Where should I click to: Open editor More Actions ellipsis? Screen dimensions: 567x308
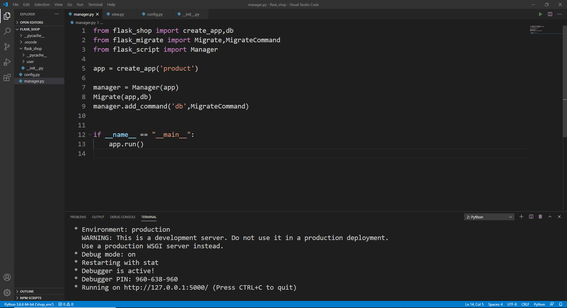(559, 14)
